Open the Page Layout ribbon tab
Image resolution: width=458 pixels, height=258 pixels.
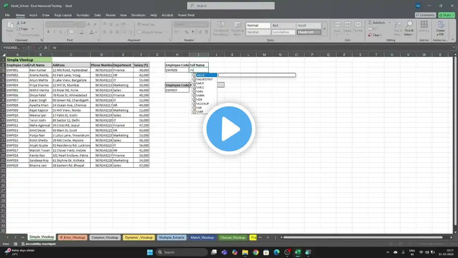coord(63,15)
